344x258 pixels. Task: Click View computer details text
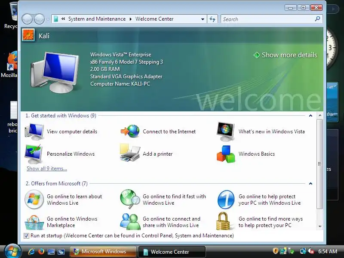coord(72,132)
